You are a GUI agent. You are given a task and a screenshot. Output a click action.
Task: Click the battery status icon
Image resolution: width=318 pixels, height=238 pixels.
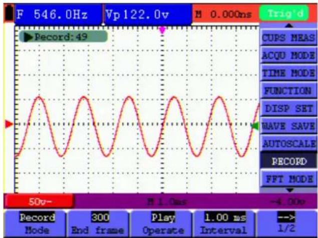9,13
